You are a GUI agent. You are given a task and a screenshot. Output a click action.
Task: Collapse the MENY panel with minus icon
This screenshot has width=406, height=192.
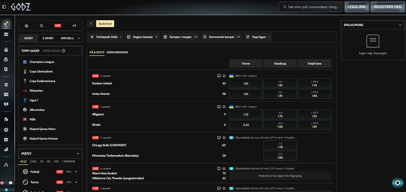78,154
